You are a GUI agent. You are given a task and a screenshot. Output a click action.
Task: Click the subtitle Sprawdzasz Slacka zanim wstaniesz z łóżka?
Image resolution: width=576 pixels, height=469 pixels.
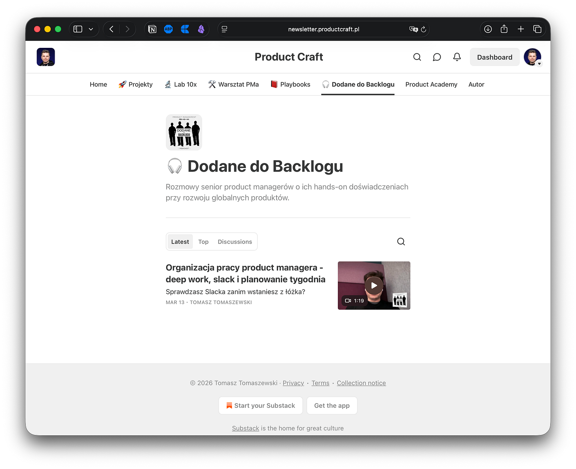[x=235, y=292]
